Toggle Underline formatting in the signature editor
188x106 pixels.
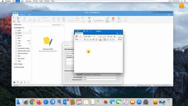90,39
